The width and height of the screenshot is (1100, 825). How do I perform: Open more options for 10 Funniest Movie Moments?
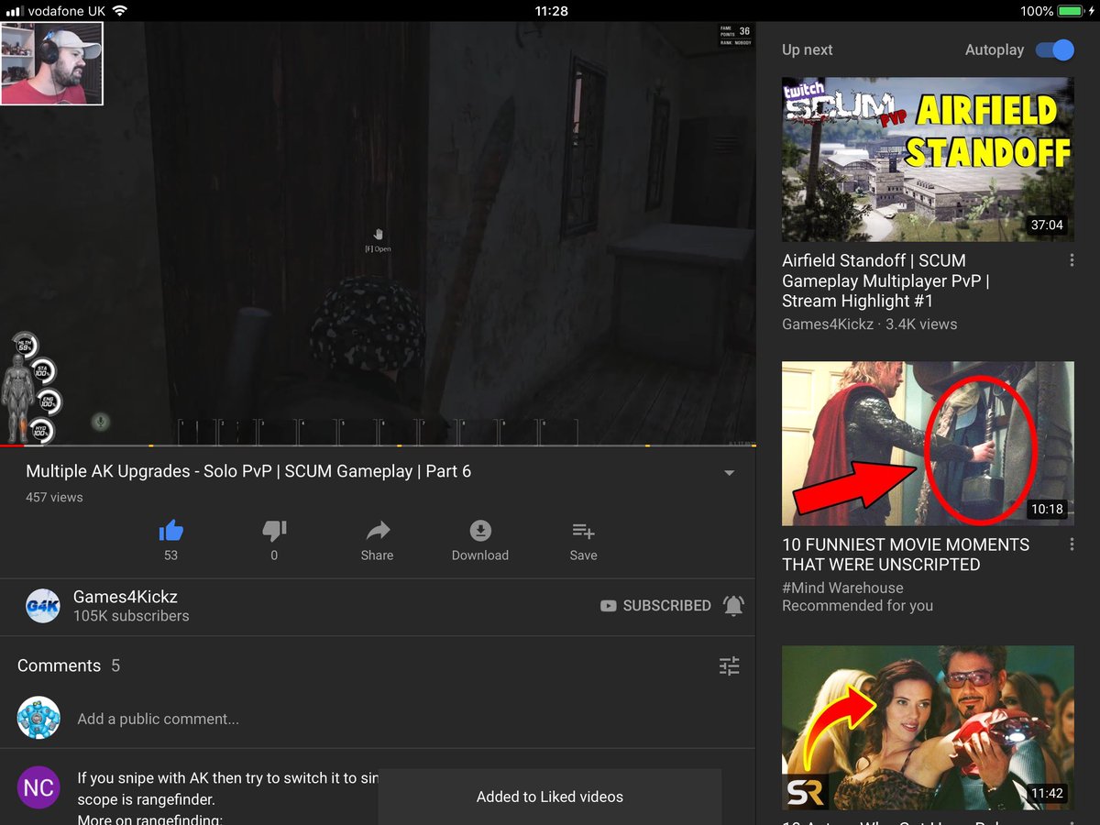click(1072, 545)
